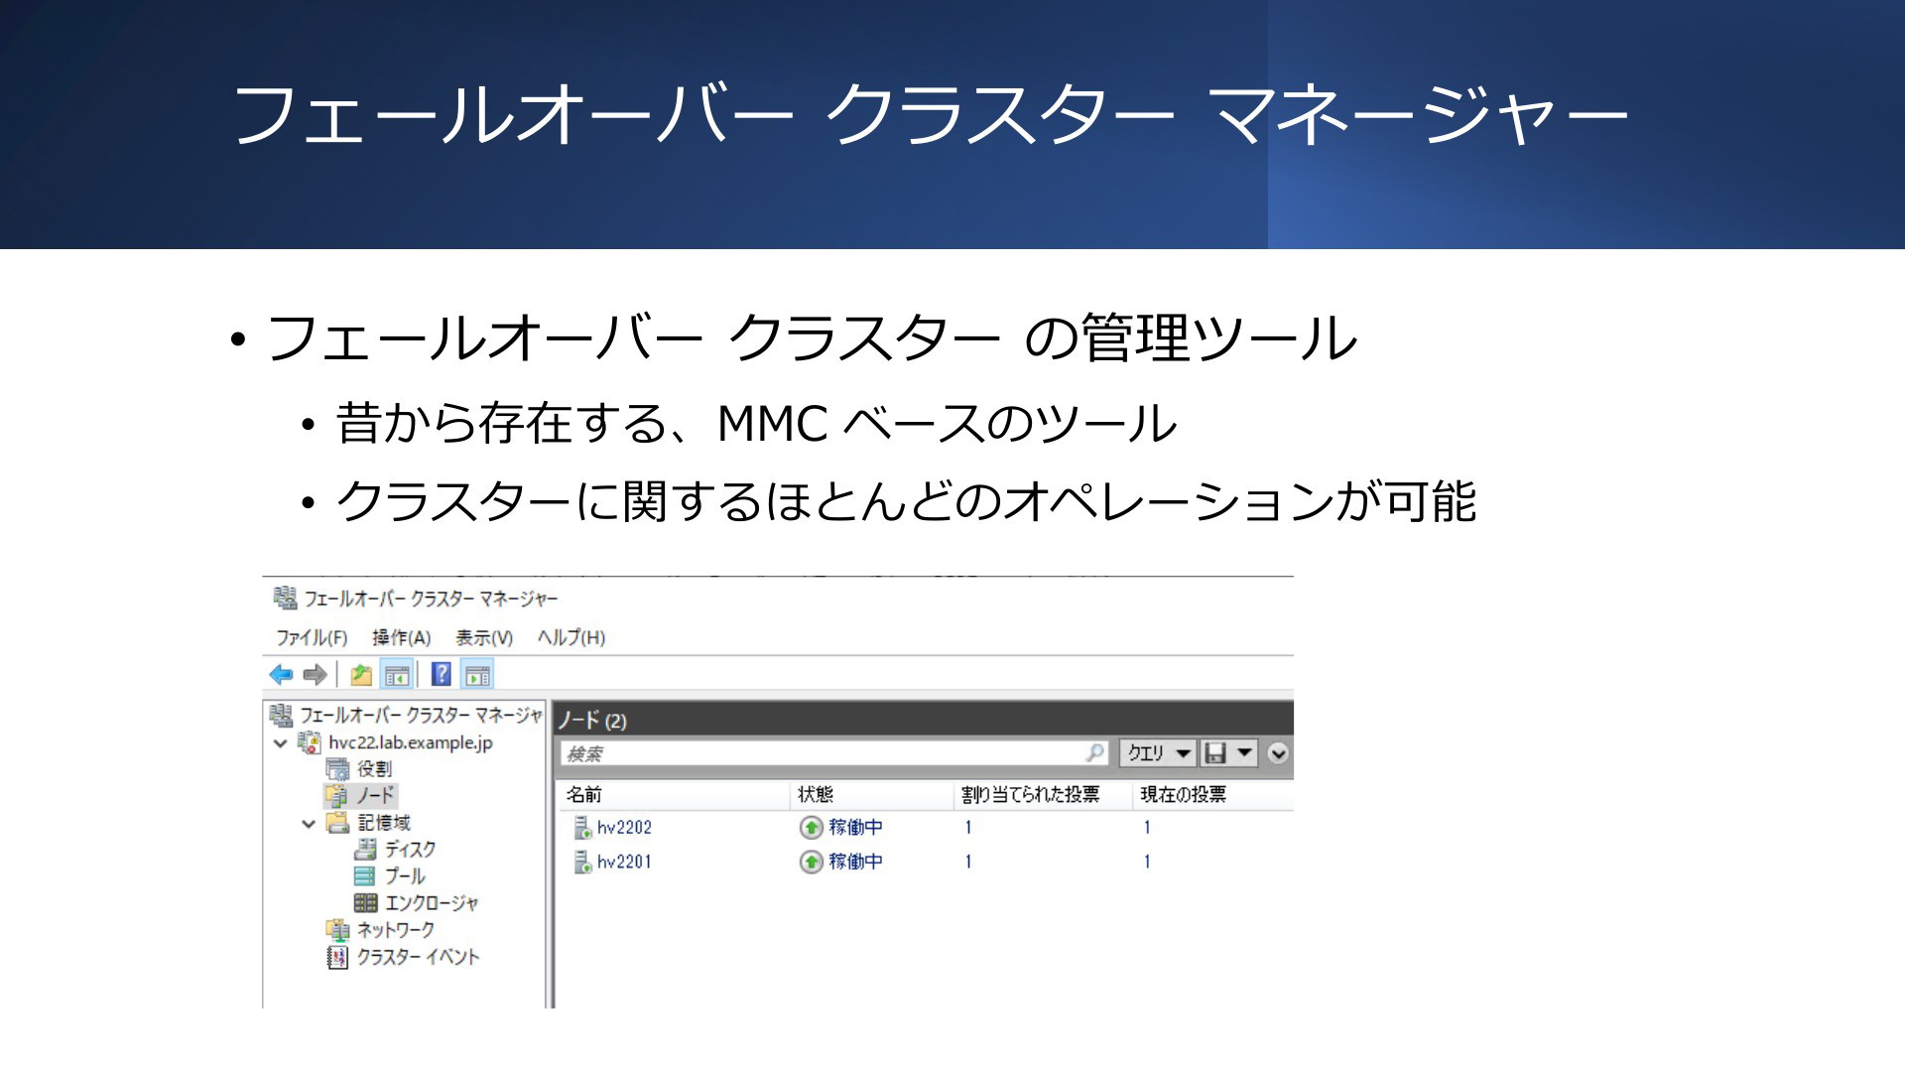The image size is (1905, 1072).
Task: Select 役割 in the tree
Action: 375,769
